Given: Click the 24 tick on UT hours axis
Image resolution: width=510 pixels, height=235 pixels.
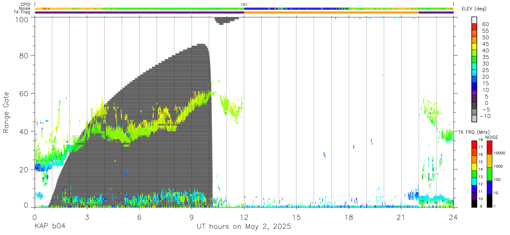Looking at the screenshot, I should point(453,217).
